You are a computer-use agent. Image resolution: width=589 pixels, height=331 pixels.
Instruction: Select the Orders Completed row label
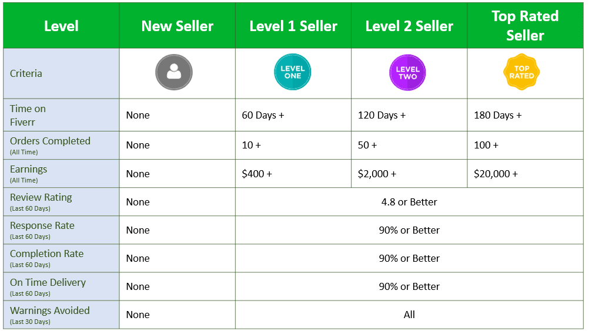[x=50, y=141]
